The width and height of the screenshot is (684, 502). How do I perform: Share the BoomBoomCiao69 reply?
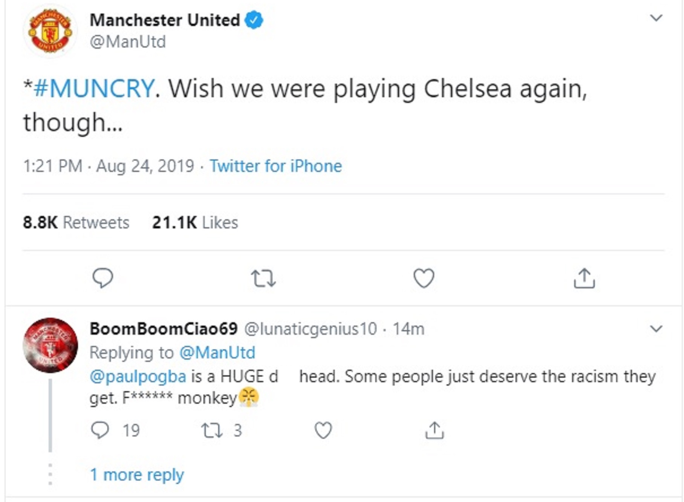435,430
